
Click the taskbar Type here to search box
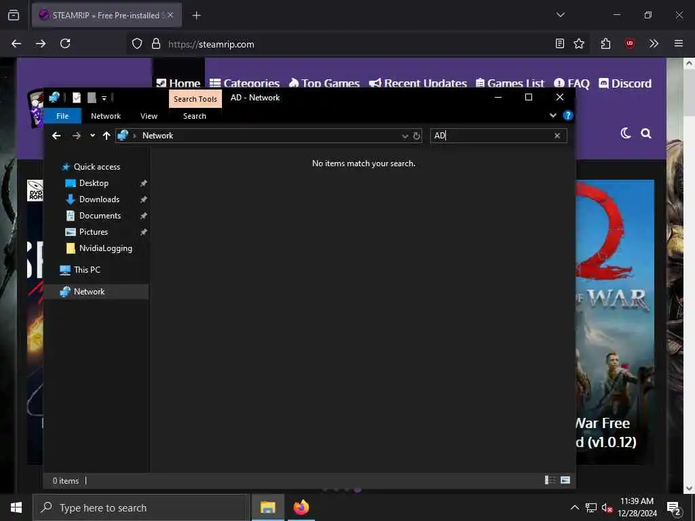click(x=141, y=507)
